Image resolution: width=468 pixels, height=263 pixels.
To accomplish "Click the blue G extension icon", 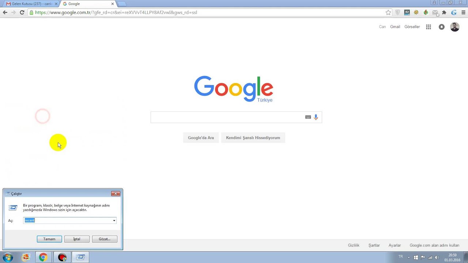I will pos(454,12).
